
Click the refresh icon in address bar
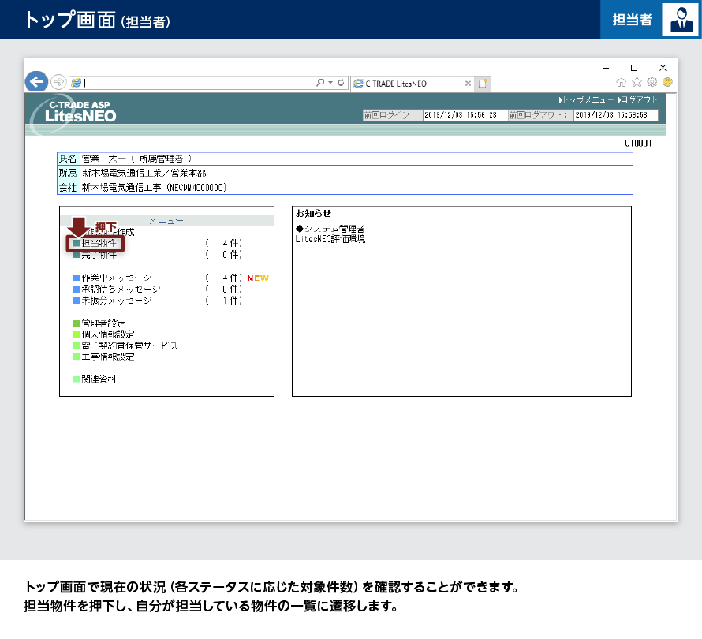(341, 82)
